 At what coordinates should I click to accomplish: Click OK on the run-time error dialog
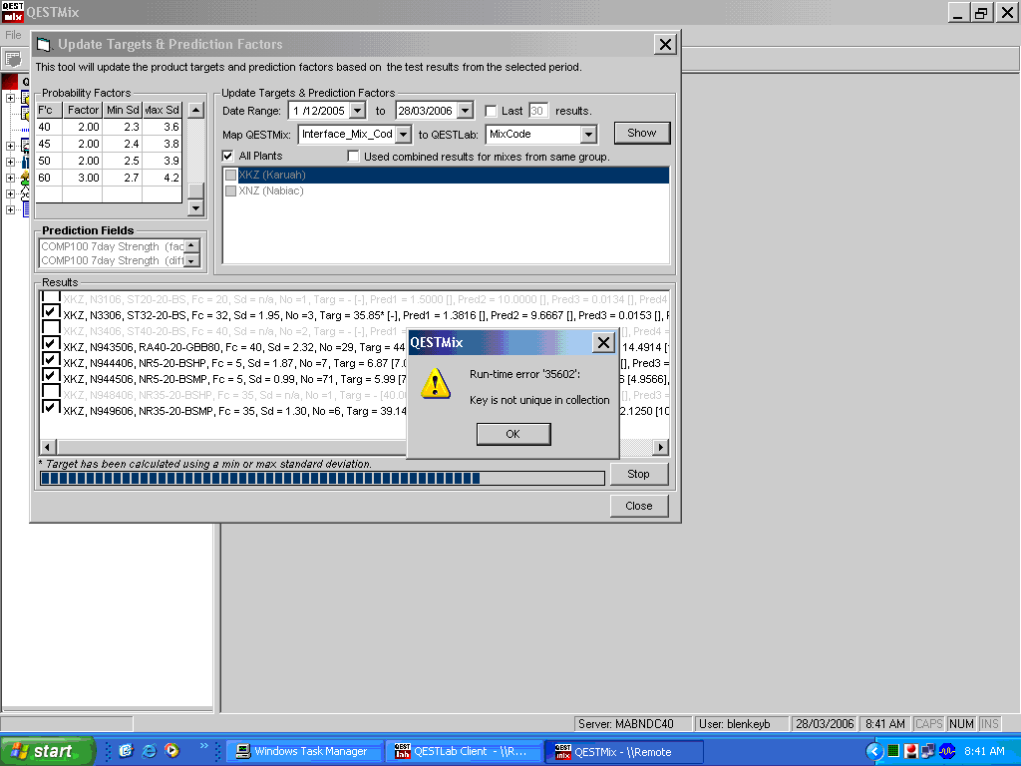[x=512, y=434]
